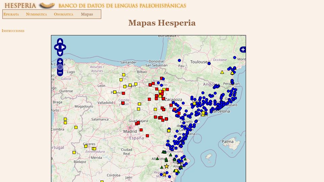Select the green triangle marker at Albacete

tap(158, 159)
